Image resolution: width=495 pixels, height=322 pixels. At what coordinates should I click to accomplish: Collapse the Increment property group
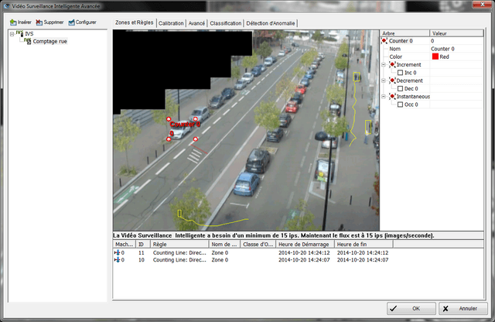pos(384,65)
